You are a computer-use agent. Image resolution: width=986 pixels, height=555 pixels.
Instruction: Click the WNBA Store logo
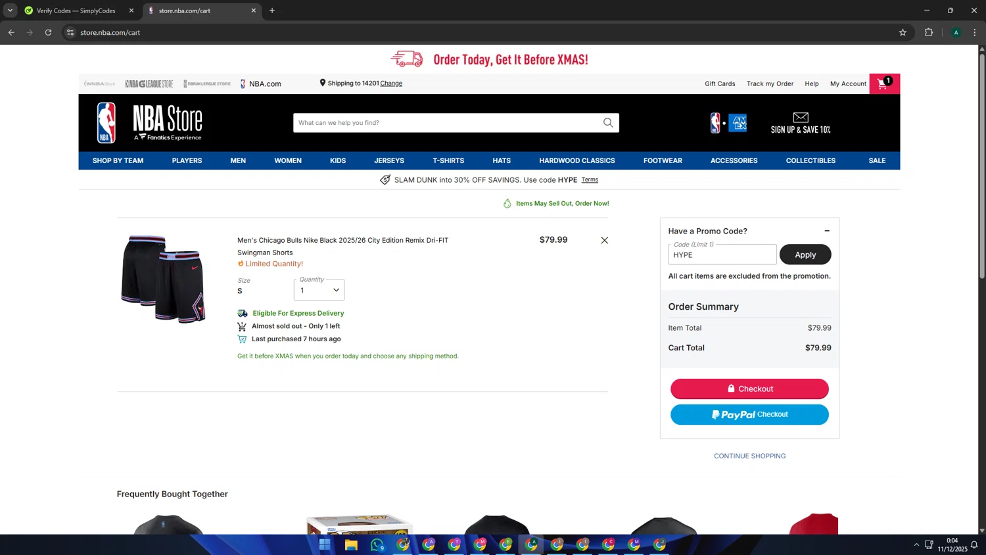click(x=99, y=84)
